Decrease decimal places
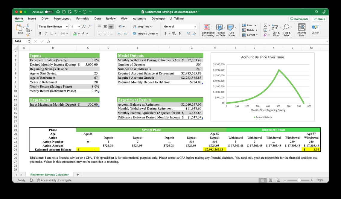This screenshot has width=341, height=199. pos(194,34)
